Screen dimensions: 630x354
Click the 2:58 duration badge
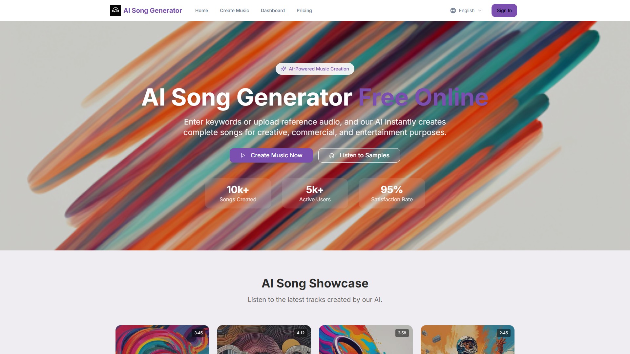(x=402, y=333)
